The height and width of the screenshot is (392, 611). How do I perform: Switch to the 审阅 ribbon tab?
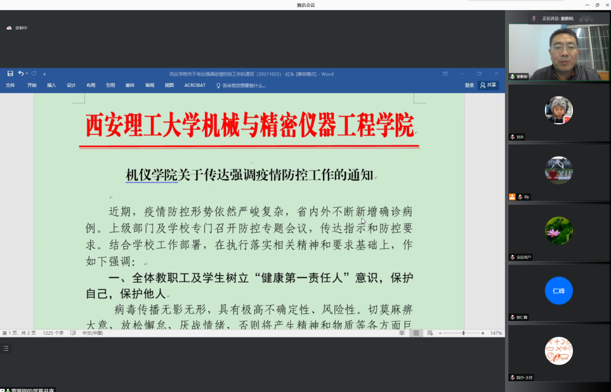(x=150, y=85)
